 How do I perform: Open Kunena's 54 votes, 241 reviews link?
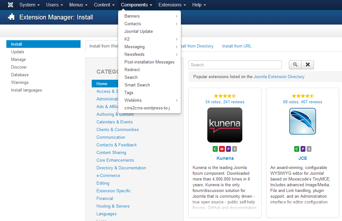225,102
